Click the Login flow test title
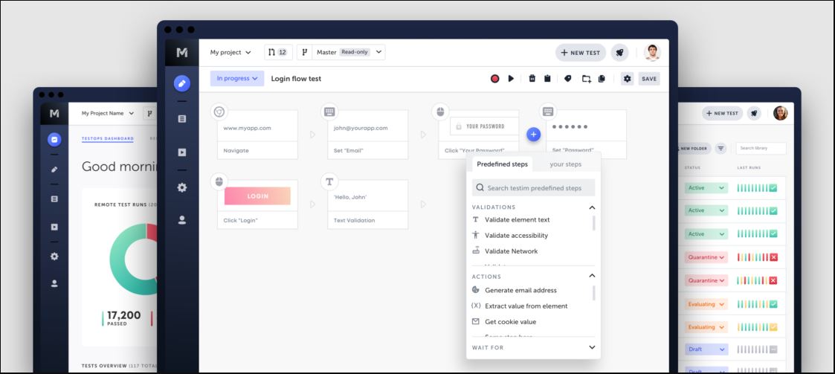Image resolution: width=835 pixels, height=374 pixels. pyautogui.click(x=296, y=78)
